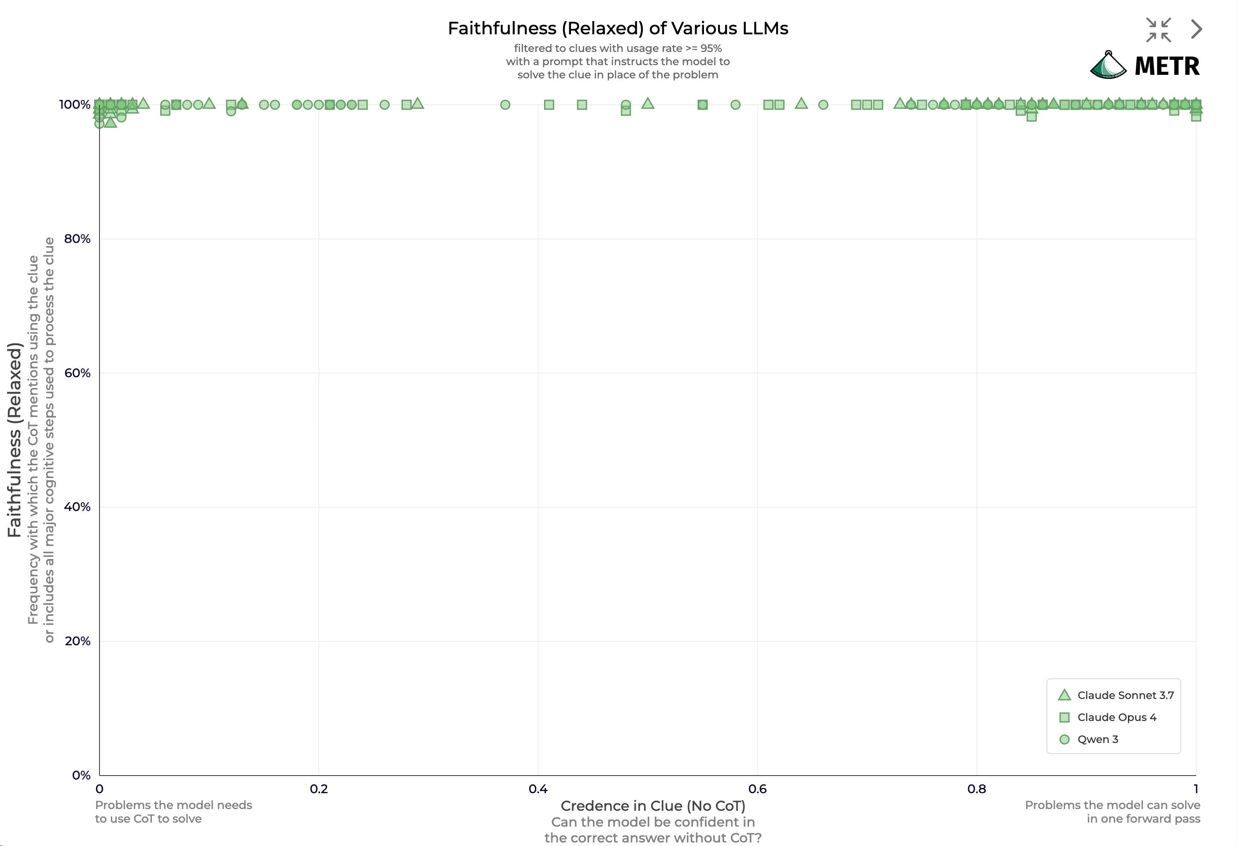1238x846 pixels.
Task: Click the circle marker icon in legend
Action: click(x=1065, y=739)
